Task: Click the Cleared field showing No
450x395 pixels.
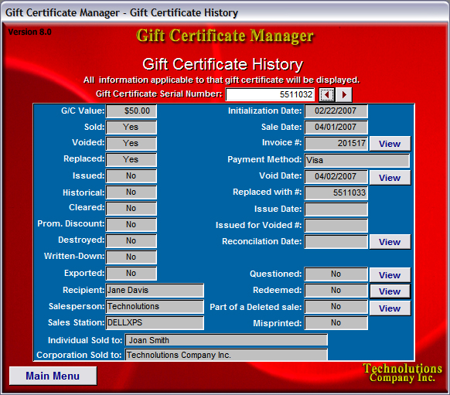Action: point(131,208)
